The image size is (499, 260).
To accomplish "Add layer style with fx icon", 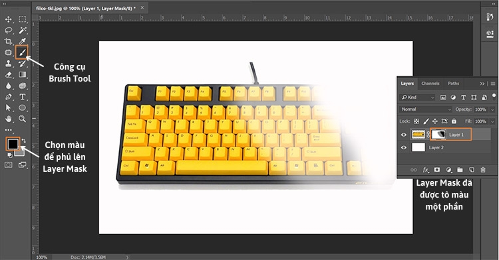I will (x=426, y=170).
